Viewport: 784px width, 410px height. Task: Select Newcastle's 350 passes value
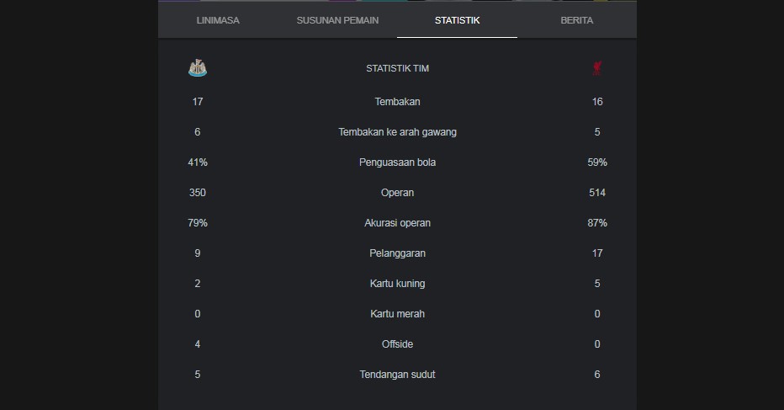coord(198,193)
